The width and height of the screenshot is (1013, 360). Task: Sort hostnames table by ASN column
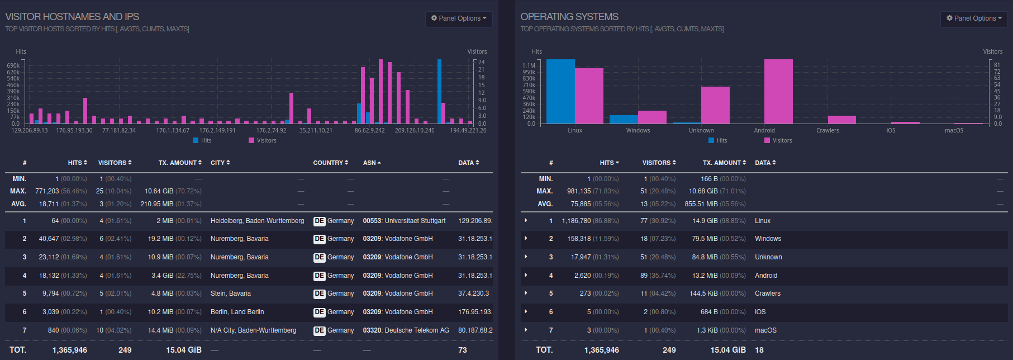[x=372, y=163]
